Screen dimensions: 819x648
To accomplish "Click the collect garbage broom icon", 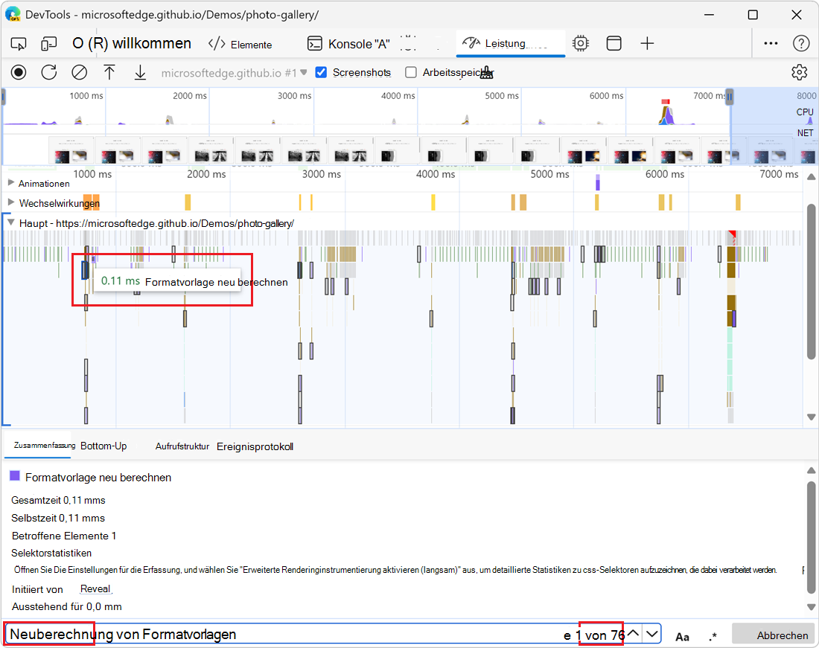I will pyautogui.click(x=487, y=72).
